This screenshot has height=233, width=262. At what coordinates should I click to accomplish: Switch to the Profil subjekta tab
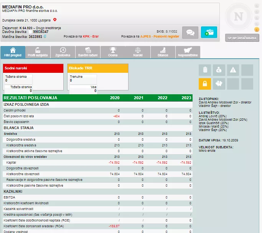[38, 52]
